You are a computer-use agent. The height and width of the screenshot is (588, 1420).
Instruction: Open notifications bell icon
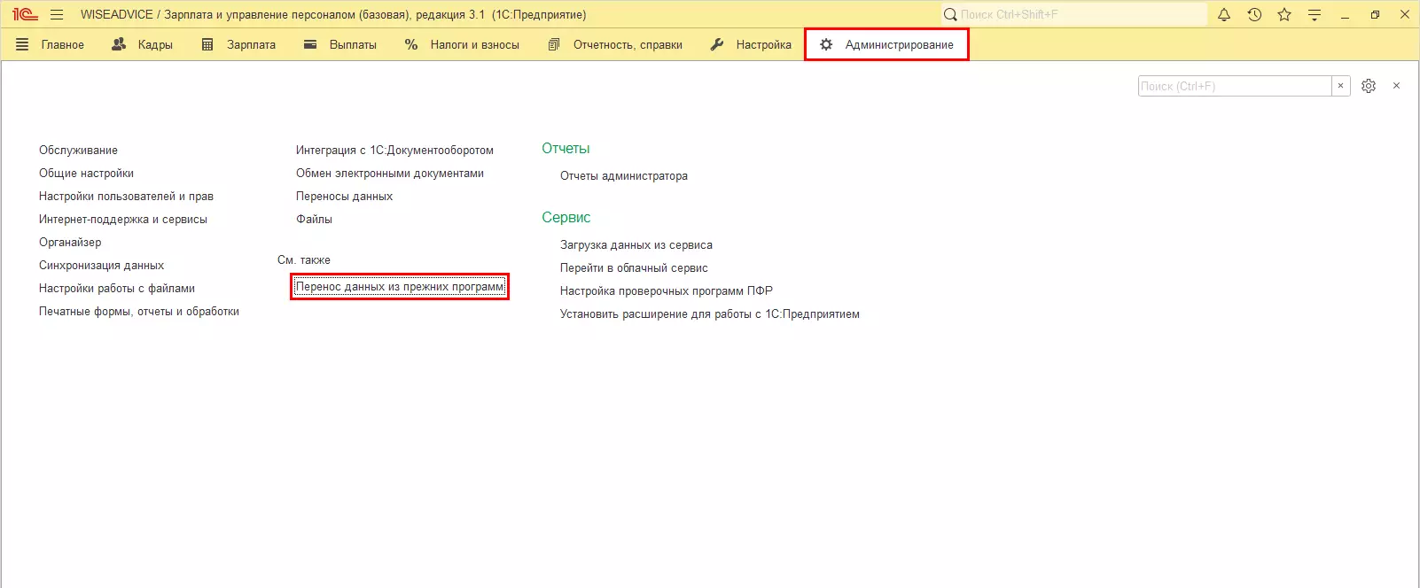(x=1224, y=14)
